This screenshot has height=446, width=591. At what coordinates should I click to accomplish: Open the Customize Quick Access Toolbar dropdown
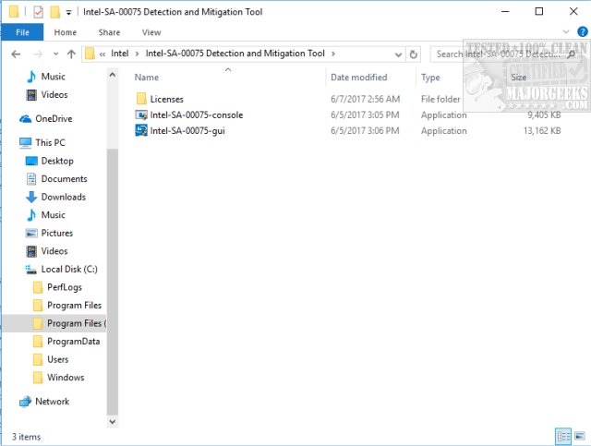coord(68,13)
